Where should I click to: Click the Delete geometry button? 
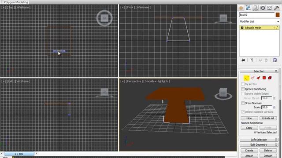[268, 151]
